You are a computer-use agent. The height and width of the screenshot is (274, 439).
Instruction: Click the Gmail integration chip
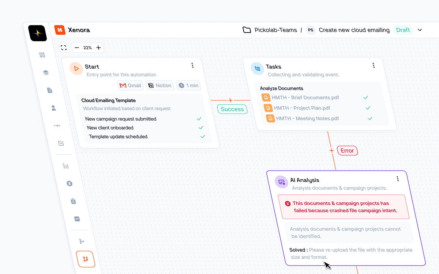click(130, 85)
